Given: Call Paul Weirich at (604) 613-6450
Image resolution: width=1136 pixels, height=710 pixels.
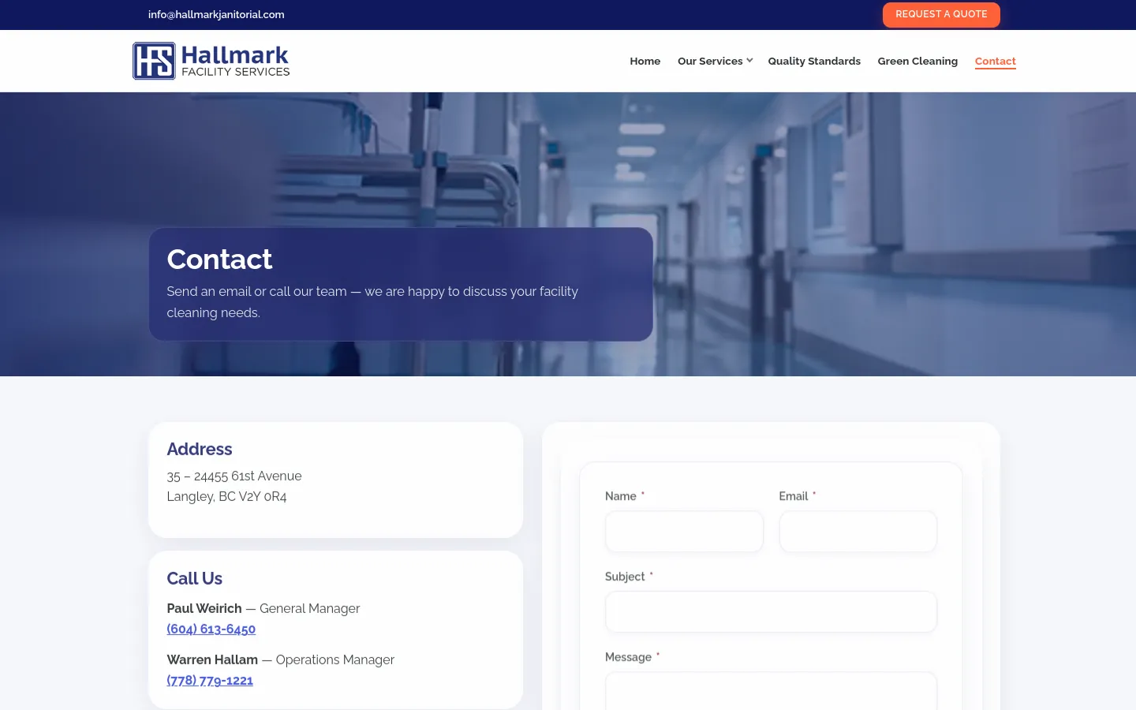Looking at the screenshot, I should point(211,629).
